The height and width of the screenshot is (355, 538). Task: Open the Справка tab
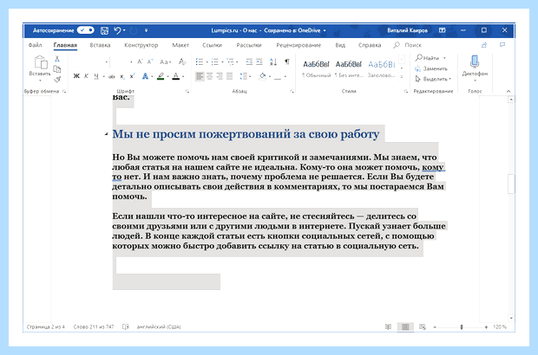[370, 45]
